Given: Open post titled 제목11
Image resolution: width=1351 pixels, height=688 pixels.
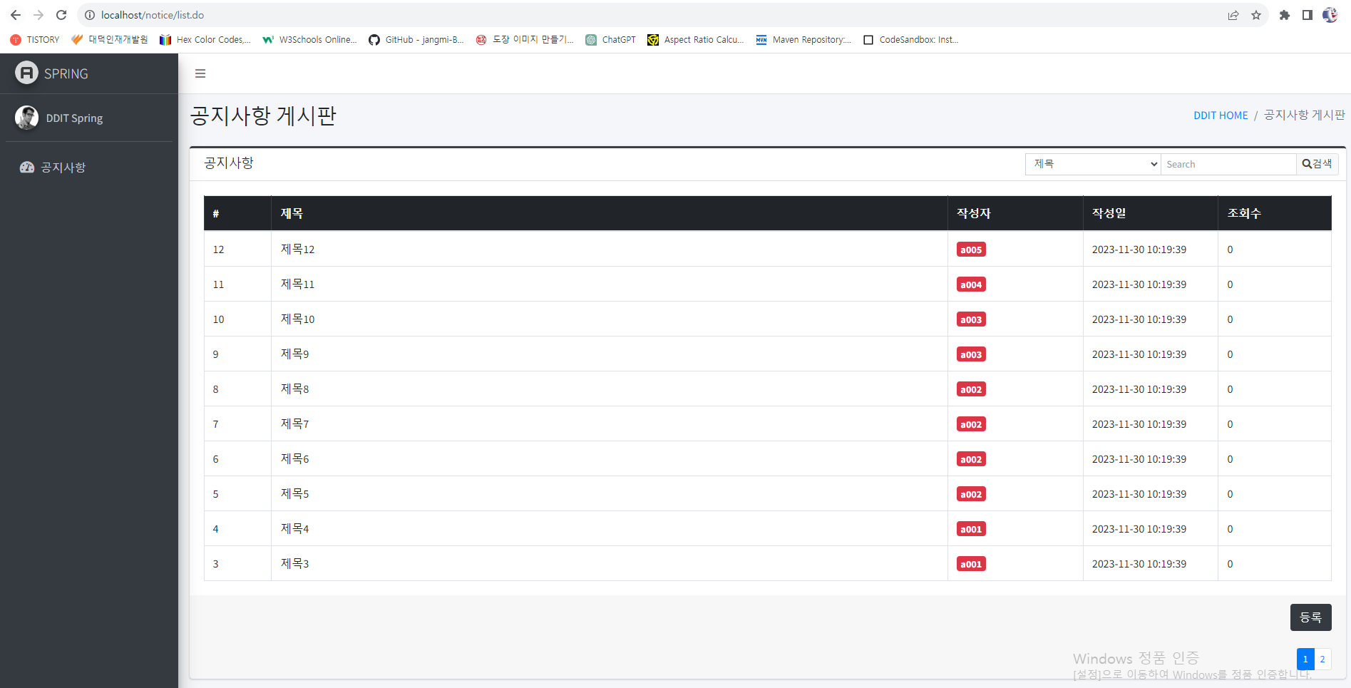Looking at the screenshot, I should [297, 284].
